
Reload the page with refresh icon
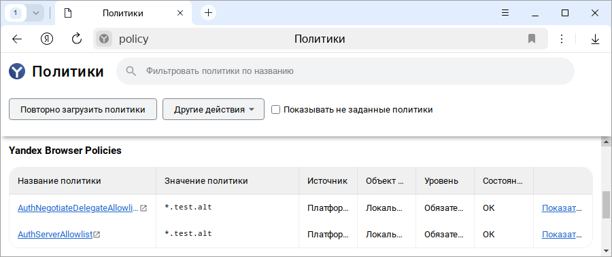tap(77, 39)
